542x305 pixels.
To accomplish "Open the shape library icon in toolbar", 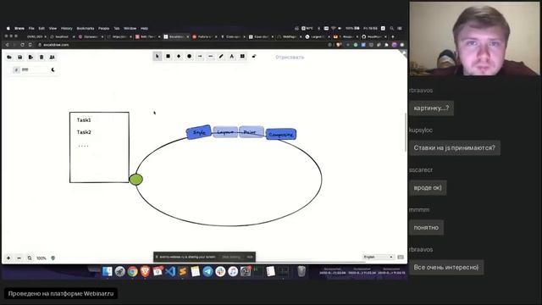I will 243,56.
